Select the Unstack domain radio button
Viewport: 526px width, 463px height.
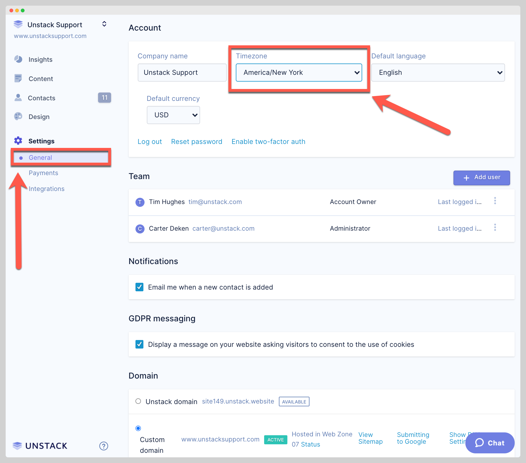tap(138, 401)
